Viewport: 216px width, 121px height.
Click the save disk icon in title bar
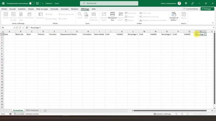[x=37, y=3]
